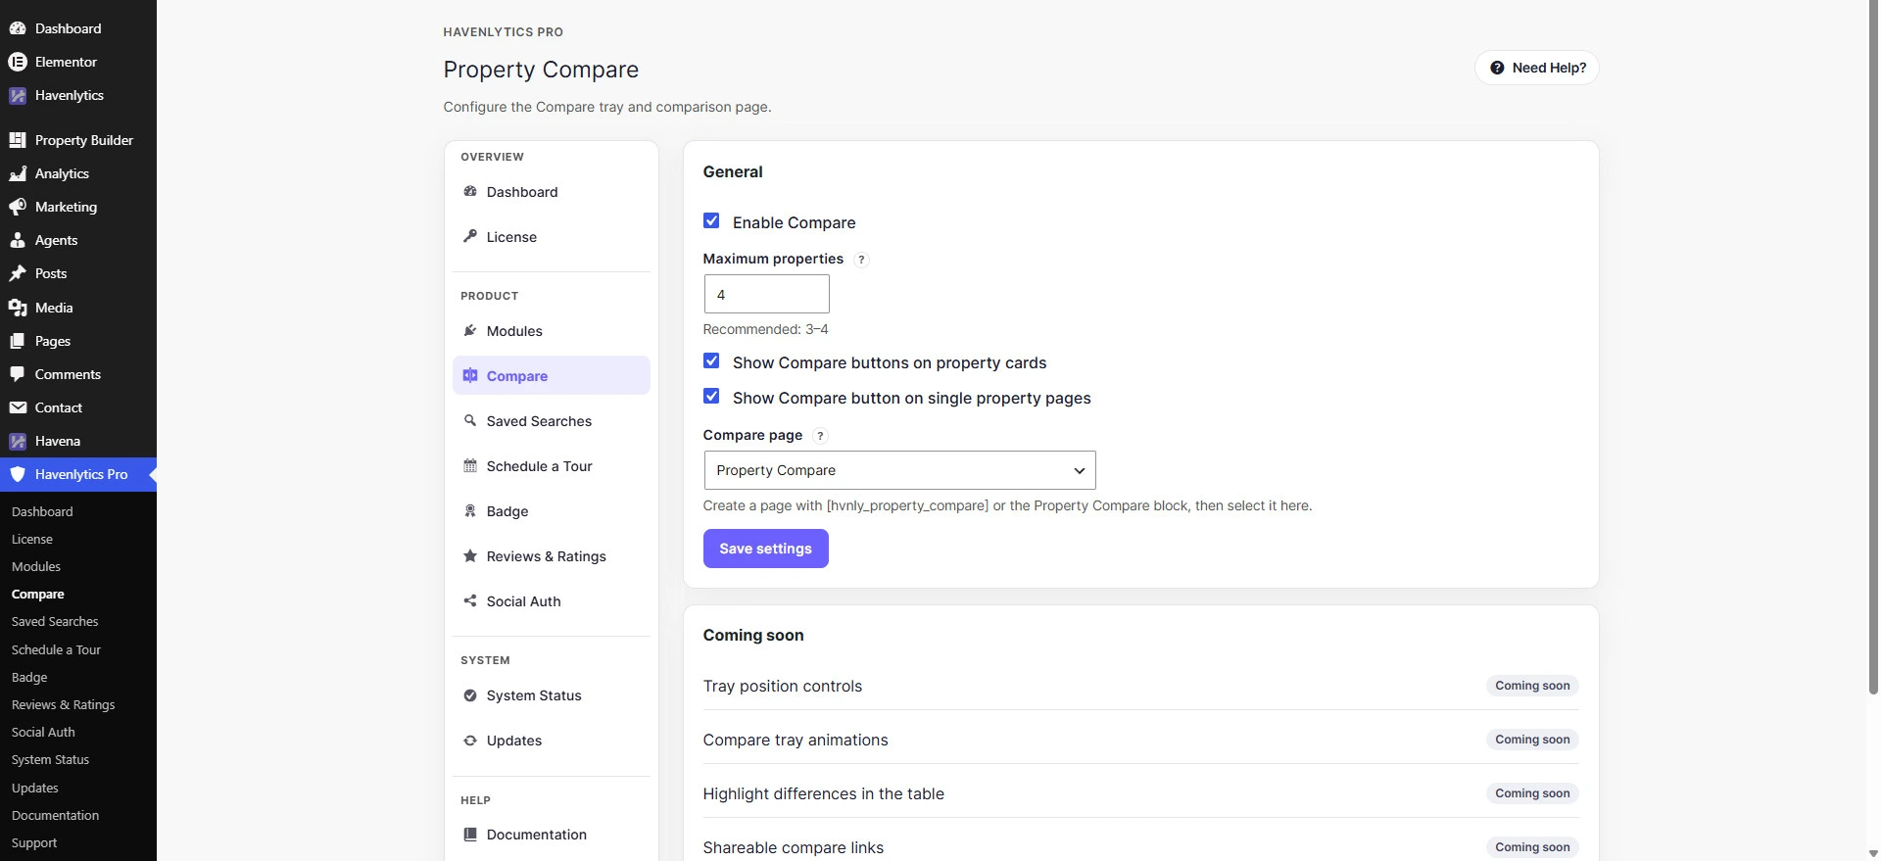Open Modules in the settings panel

coord(552,331)
